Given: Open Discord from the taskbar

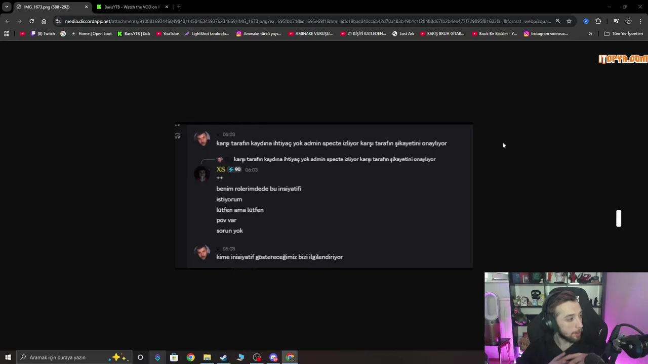Looking at the screenshot, I should 273,357.
